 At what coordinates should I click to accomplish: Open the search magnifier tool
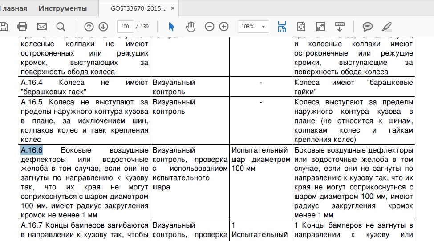[61, 27]
